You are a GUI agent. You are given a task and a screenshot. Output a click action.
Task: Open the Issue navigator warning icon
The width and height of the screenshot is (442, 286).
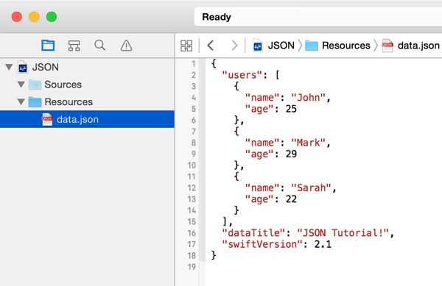(x=126, y=46)
